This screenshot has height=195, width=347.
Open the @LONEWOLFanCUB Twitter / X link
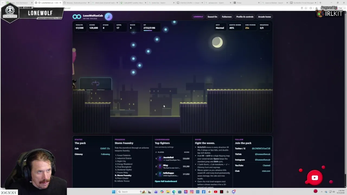(x=261, y=148)
